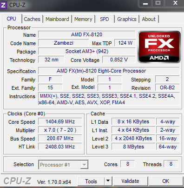Select the Memory tab
The height and width of the screenshot is (188, 184).
tap(83, 19)
